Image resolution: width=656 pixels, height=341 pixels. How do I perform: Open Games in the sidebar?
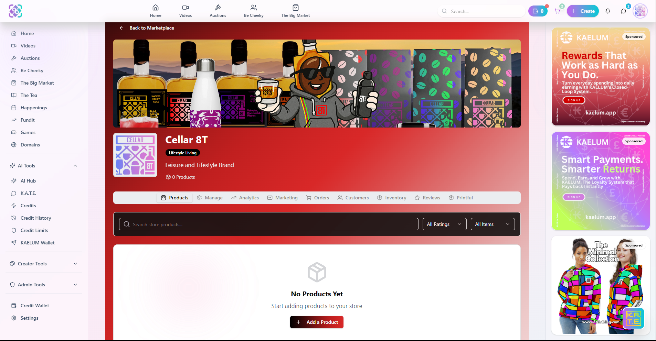tap(44, 132)
